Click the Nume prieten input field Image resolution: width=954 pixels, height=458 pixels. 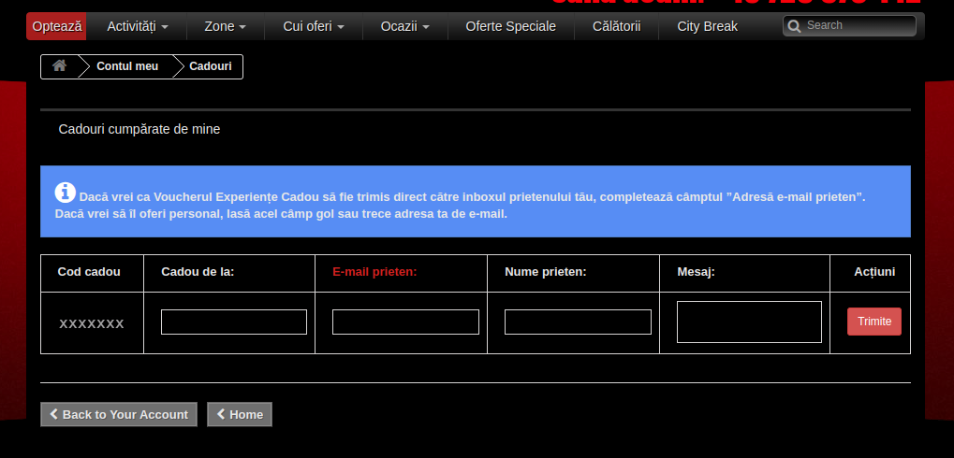(x=578, y=322)
